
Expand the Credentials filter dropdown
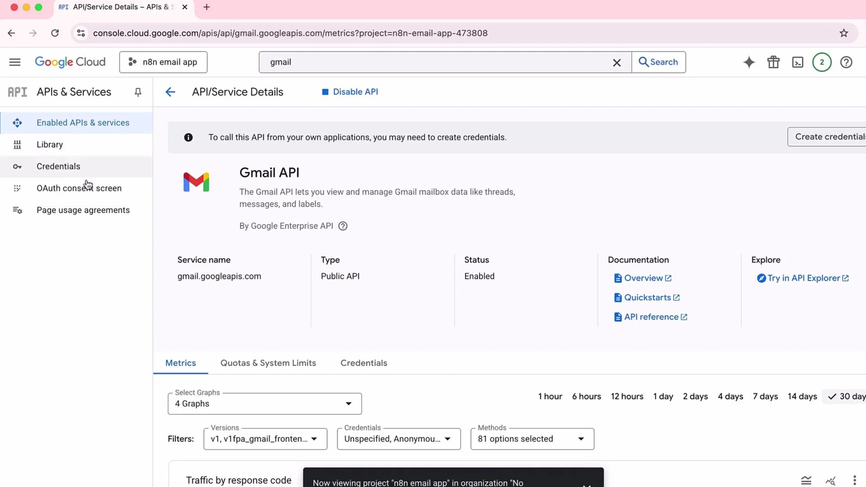pos(399,439)
